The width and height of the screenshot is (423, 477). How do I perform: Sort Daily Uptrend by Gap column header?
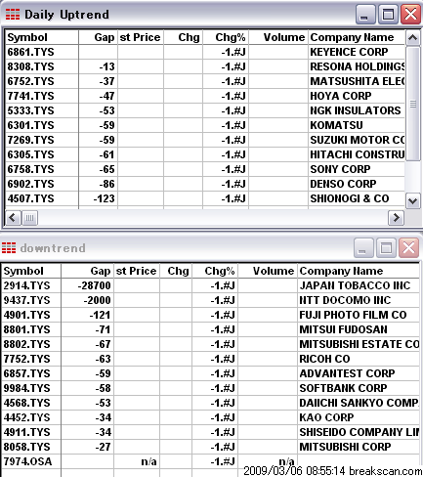[98, 37]
